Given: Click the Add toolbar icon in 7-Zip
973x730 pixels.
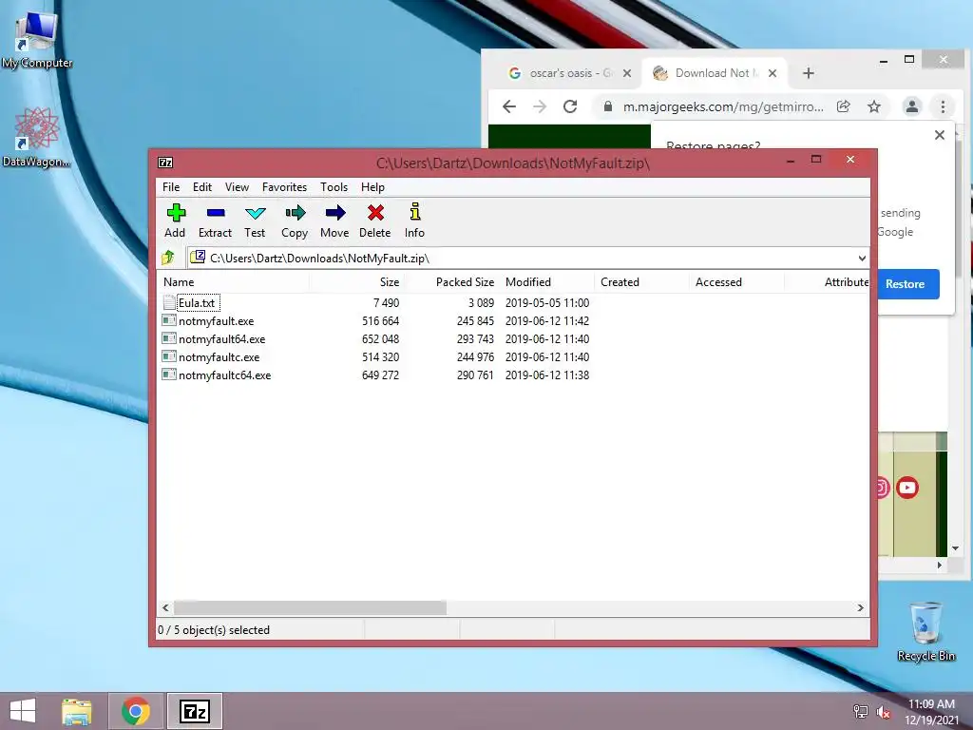Looking at the screenshot, I should 176,213.
